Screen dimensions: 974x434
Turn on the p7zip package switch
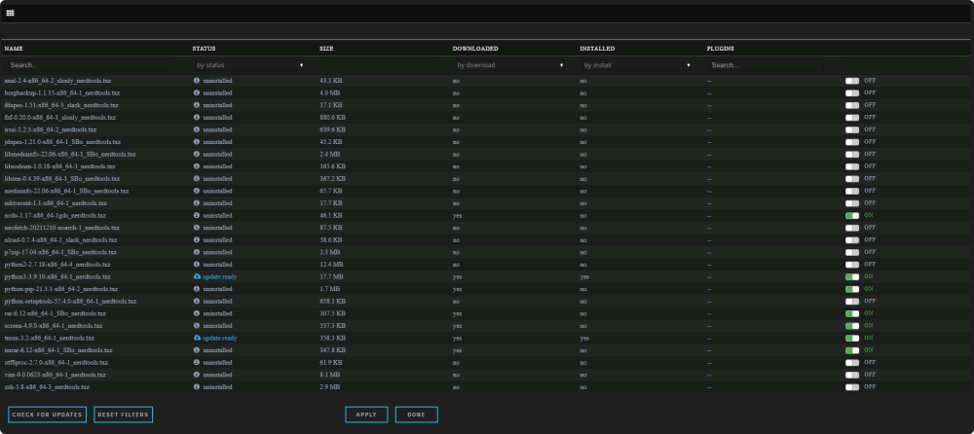pyautogui.click(x=851, y=252)
